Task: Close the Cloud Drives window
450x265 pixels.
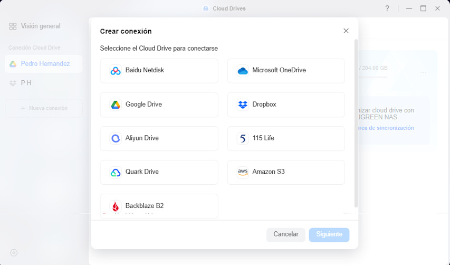Action: tap(437, 8)
